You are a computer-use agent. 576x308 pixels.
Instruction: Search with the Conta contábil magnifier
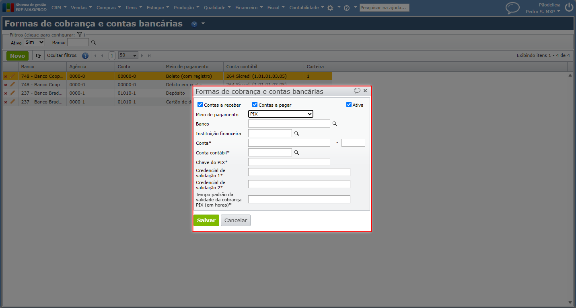pyautogui.click(x=297, y=152)
